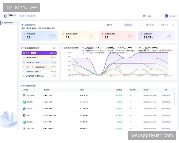Viewport: 179px width, 143px height.
Task: Click the second-place medal icon at 60.71%
Action: [24, 58]
